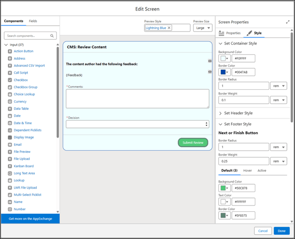
Task: Click the Checkbox component icon
Action: 10,80
